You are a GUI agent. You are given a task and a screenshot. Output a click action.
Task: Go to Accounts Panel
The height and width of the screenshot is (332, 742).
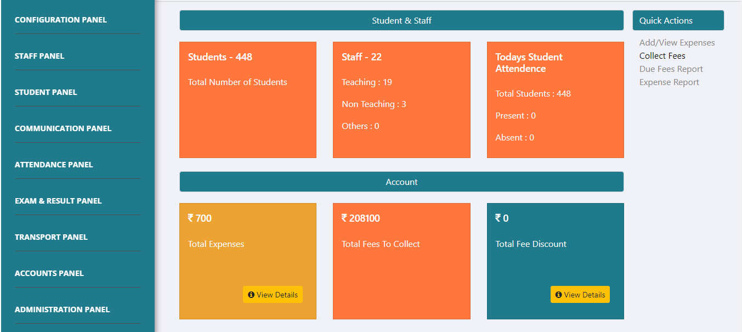49,273
